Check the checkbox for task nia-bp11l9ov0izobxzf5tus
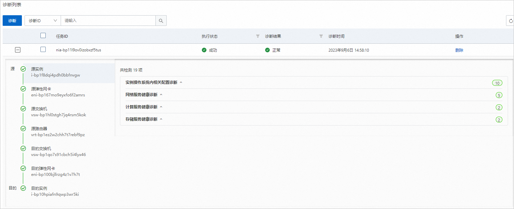 [43, 50]
